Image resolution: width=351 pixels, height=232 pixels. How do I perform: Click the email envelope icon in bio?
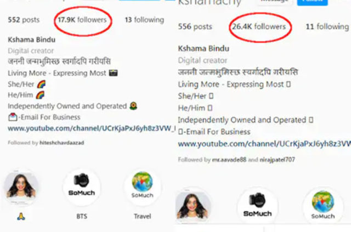13,117
